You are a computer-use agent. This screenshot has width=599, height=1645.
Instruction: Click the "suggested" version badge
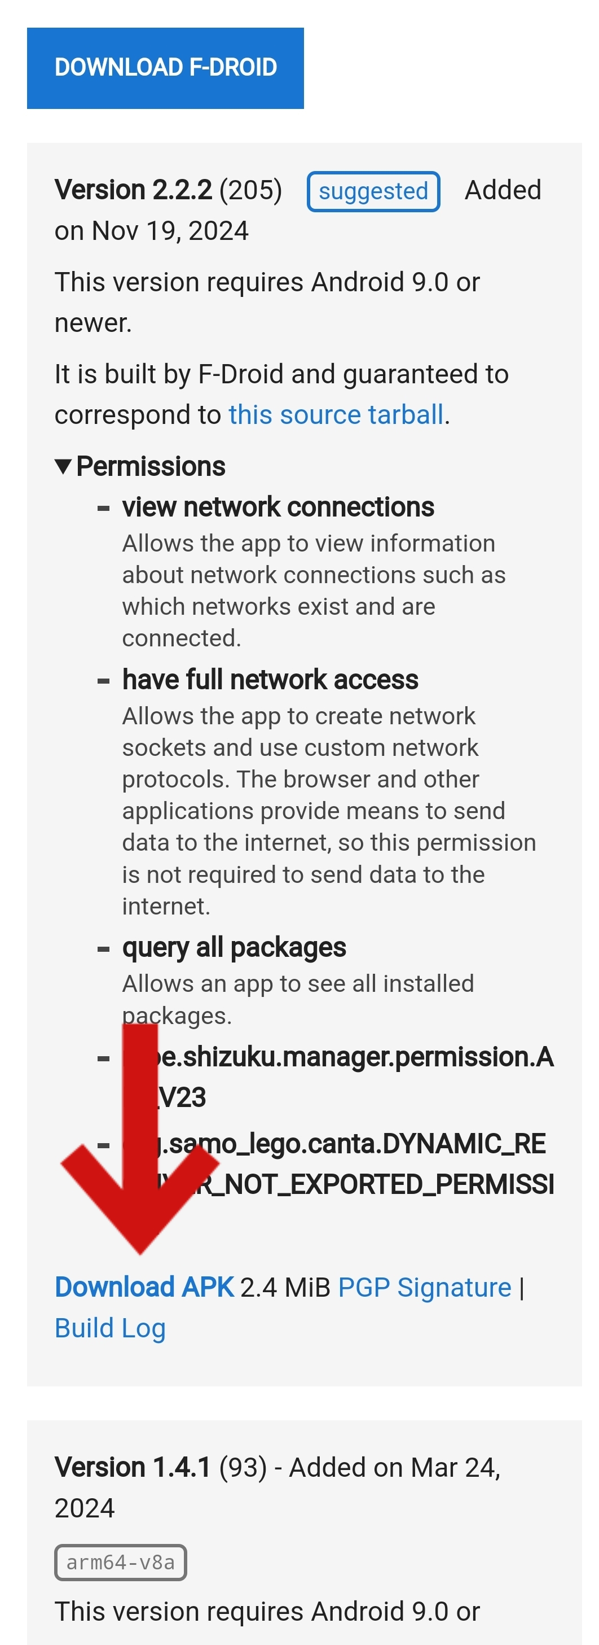click(373, 191)
